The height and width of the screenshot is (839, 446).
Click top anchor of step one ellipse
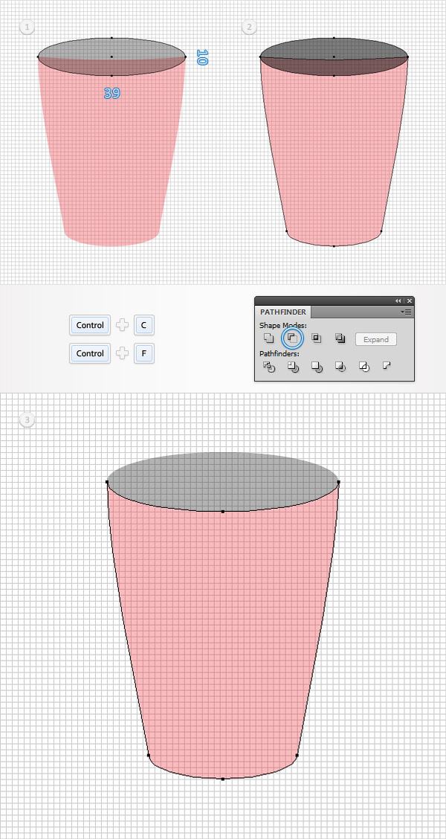[x=111, y=37]
